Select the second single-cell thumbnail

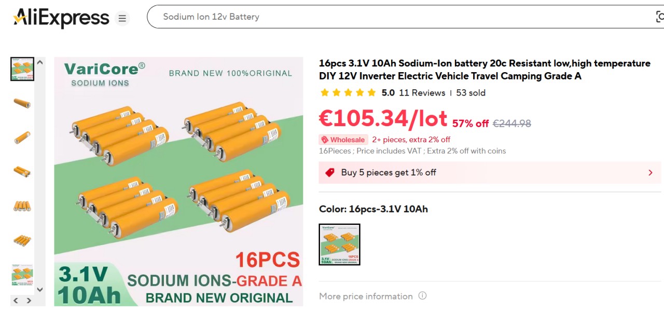(22, 138)
